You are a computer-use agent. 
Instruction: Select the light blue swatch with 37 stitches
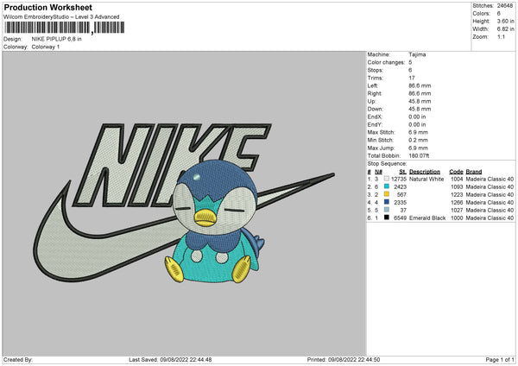[387, 210]
